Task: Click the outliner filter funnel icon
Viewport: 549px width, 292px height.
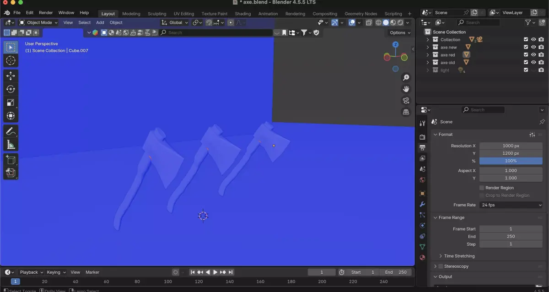Action: tap(528, 22)
